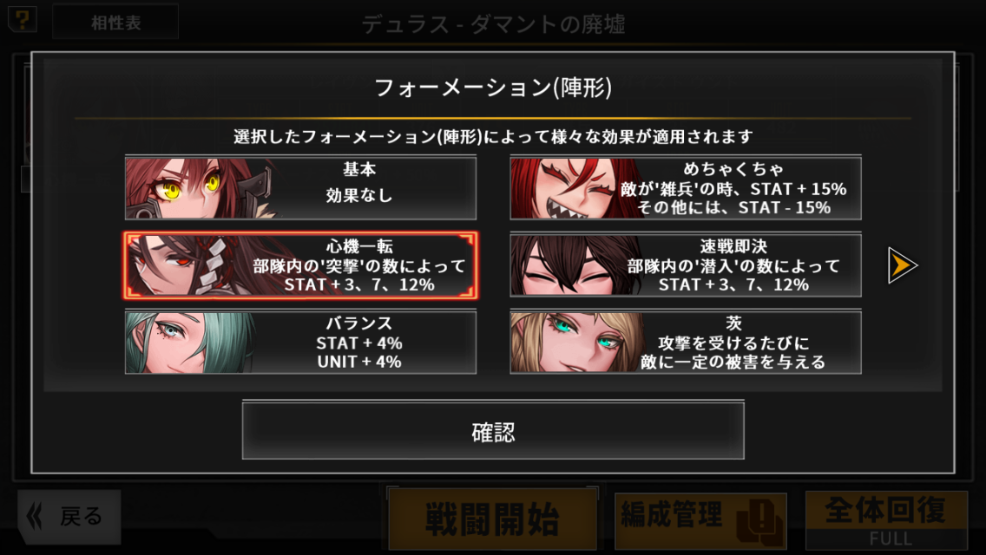Click the 確認 confirm button
The width and height of the screenshot is (986, 555).
[x=493, y=430]
